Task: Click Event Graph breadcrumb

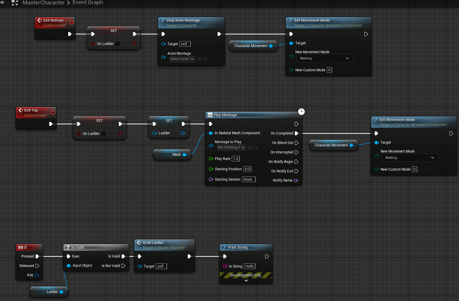Action: click(x=88, y=3)
